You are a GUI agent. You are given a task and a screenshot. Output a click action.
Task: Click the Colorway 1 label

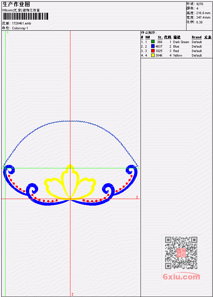[20, 28]
